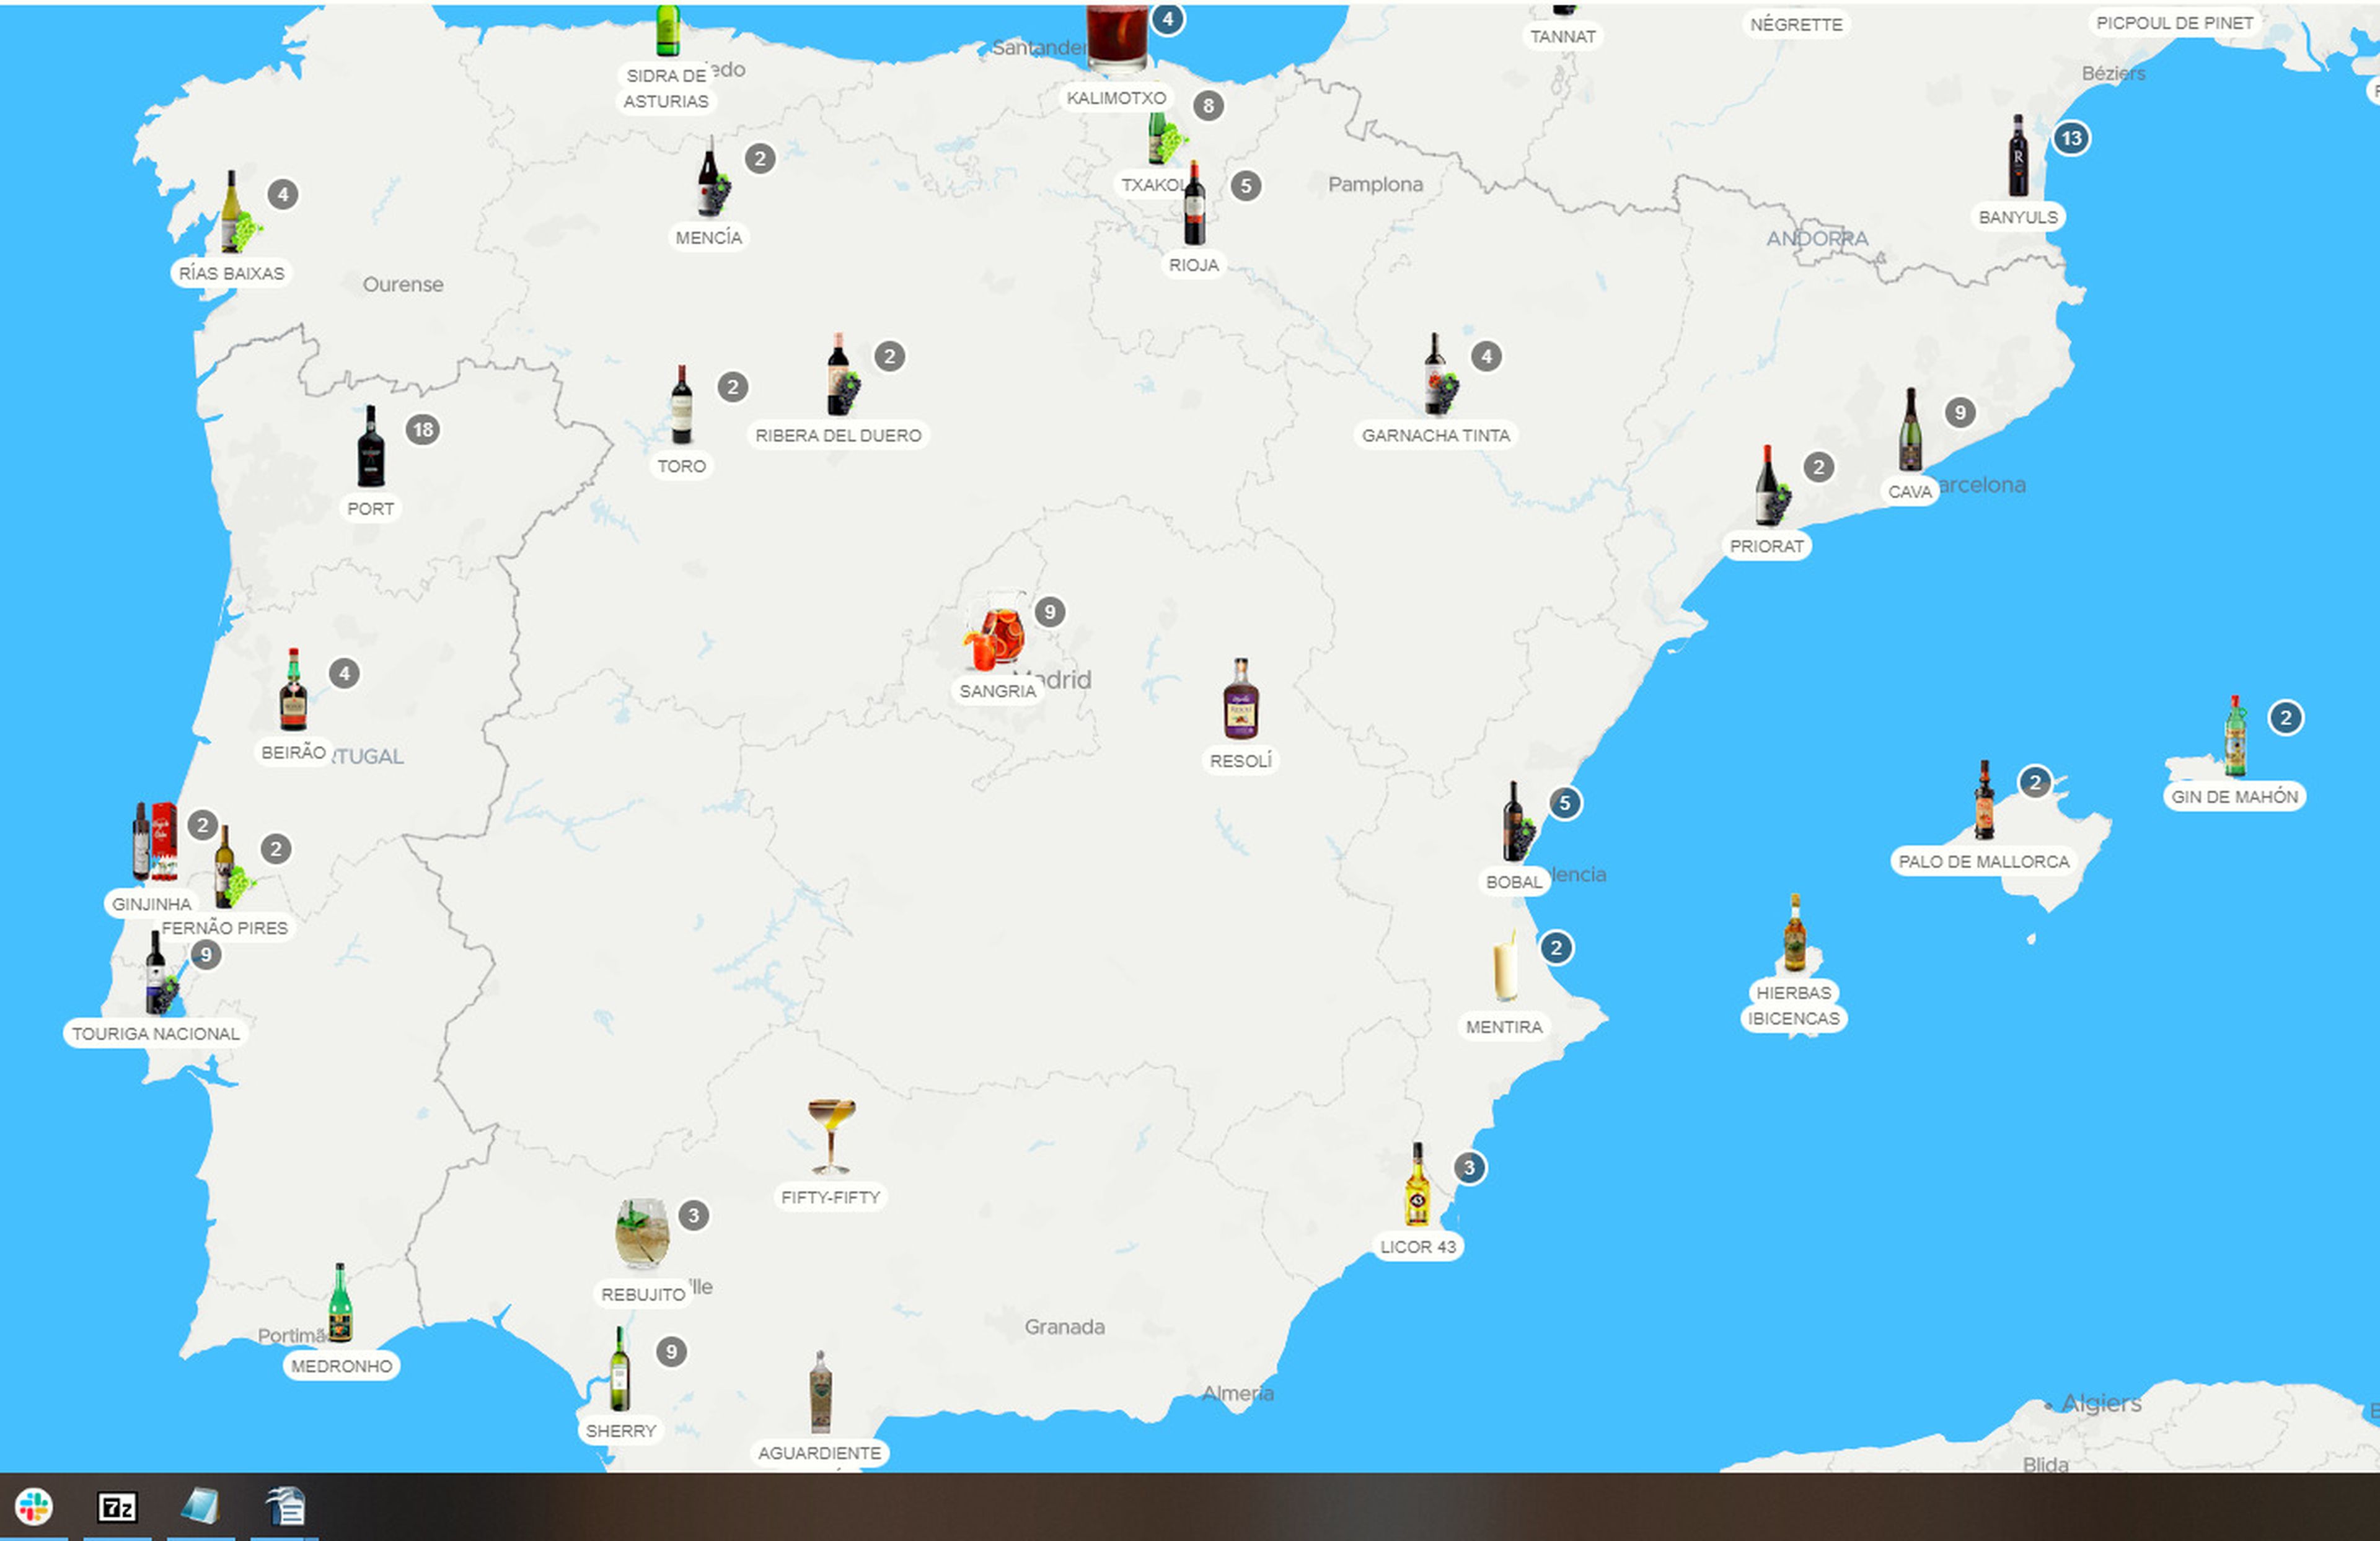2380x1541 pixels.
Task: Open Slack from the taskbar
Action: pos(34,1506)
